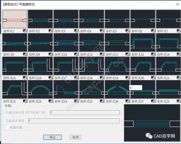181x144 pixels.
Task: Select the 窗样式17 window style thumbnail
Action: pos(66,66)
